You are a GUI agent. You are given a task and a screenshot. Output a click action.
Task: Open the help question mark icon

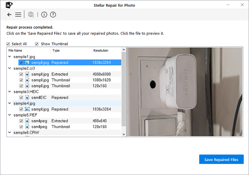click(53, 15)
